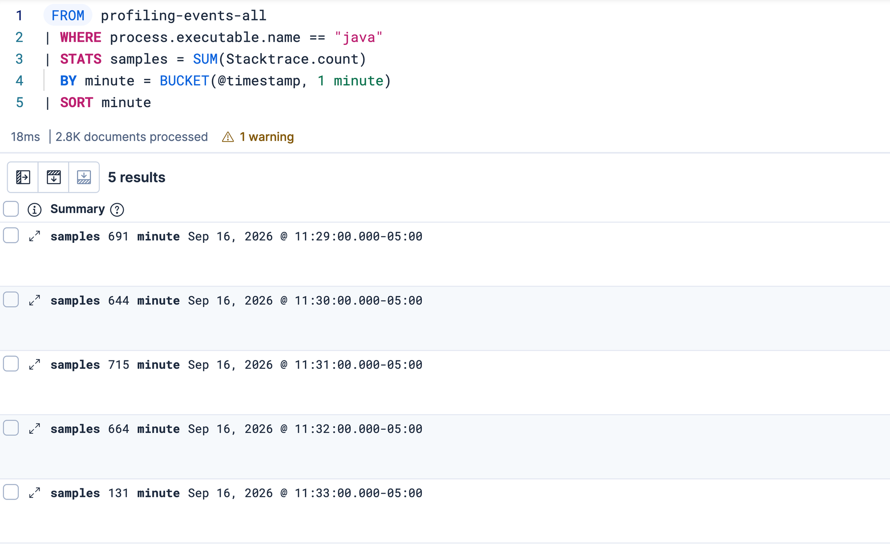890x545 pixels.
Task: Click the "java" string literal
Action: coord(359,37)
